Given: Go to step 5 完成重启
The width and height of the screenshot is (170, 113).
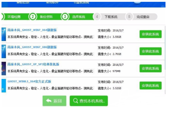Looking at the screenshot, I should [143, 17].
